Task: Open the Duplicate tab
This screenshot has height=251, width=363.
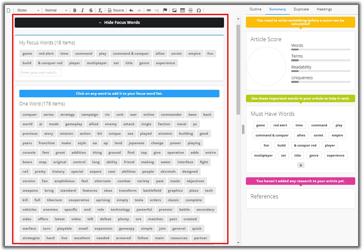Action: click(301, 9)
